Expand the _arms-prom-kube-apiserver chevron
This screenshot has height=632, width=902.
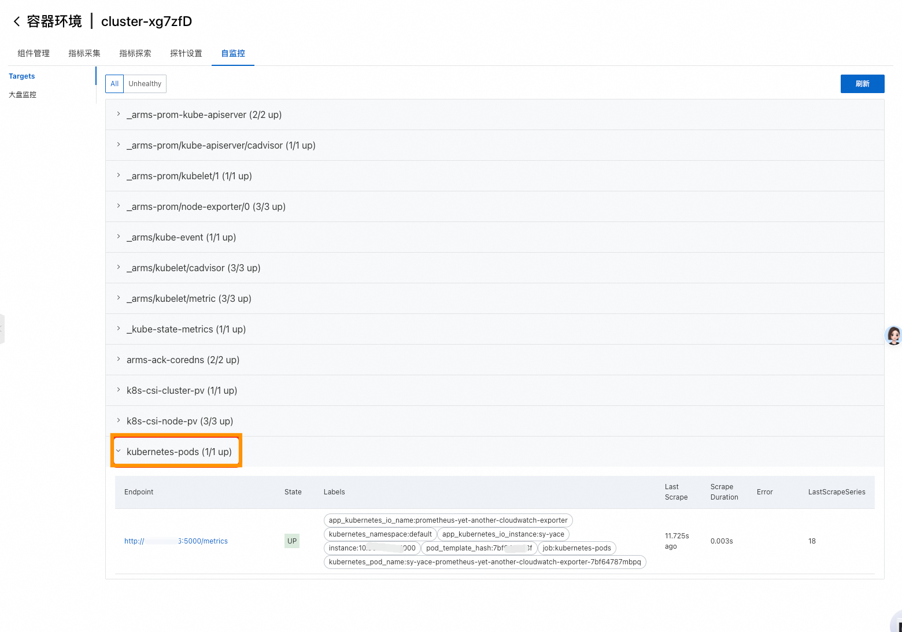(x=119, y=114)
